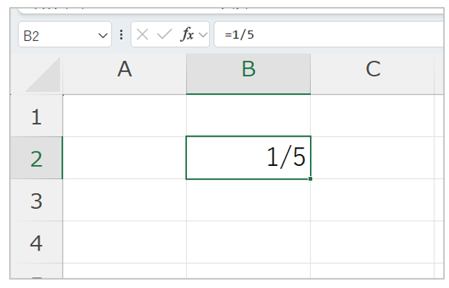Select empty cell A1

pos(124,115)
